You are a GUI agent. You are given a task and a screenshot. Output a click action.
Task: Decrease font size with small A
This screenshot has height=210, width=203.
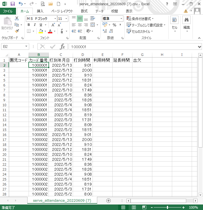click(x=59, y=25)
